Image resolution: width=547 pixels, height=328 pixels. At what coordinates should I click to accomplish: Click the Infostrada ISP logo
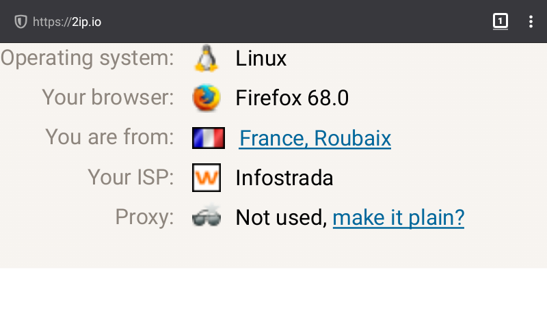[206, 178]
